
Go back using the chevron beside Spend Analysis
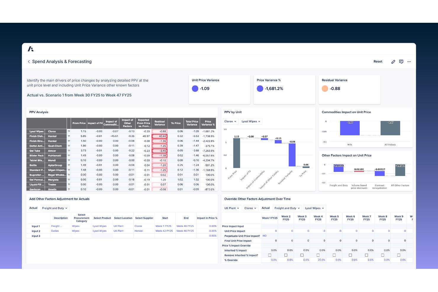[29, 62]
